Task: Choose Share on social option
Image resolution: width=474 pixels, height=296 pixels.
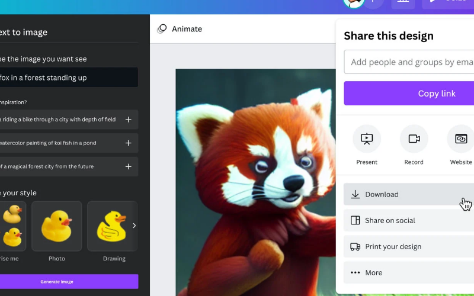Action: [x=409, y=220]
